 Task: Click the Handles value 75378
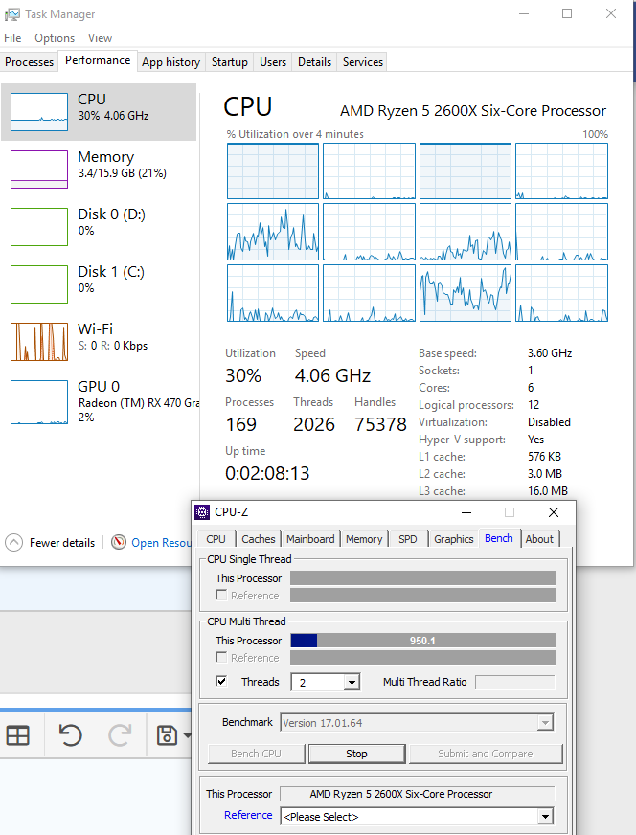pos(380,424)
